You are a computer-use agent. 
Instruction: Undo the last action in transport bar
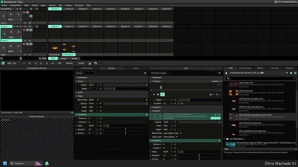pos(95,63)
